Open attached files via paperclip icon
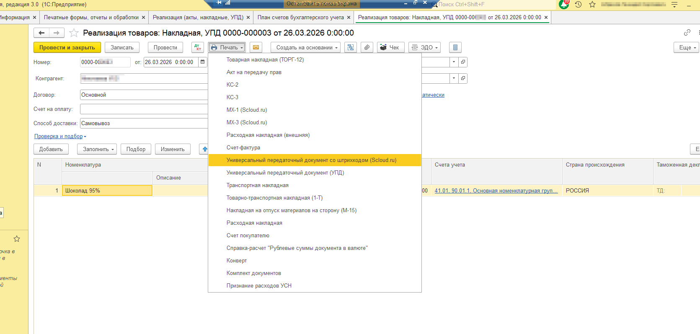This screenshot has height=334, width=700. click(367, 47)
